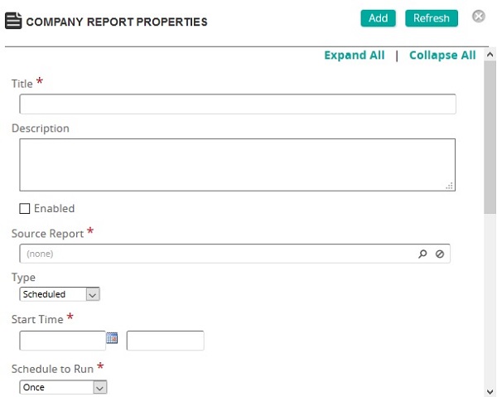497x397 pixels.
Task: Open the Start Time calendar picker
Action: pos(113,338)
